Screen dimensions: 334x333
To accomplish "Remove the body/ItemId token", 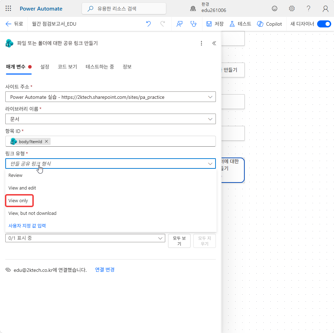I will click(46, 141).
